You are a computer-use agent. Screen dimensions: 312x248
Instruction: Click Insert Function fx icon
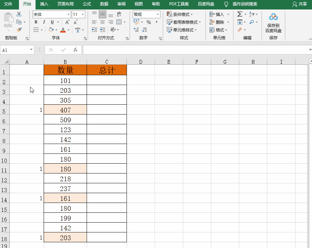coord(75,50)
